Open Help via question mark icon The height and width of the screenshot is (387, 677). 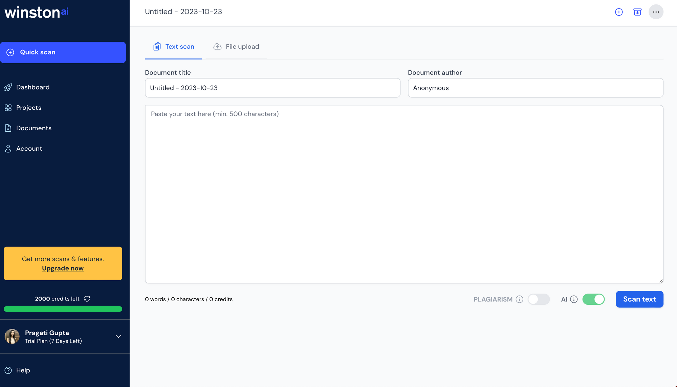point(8,370)
